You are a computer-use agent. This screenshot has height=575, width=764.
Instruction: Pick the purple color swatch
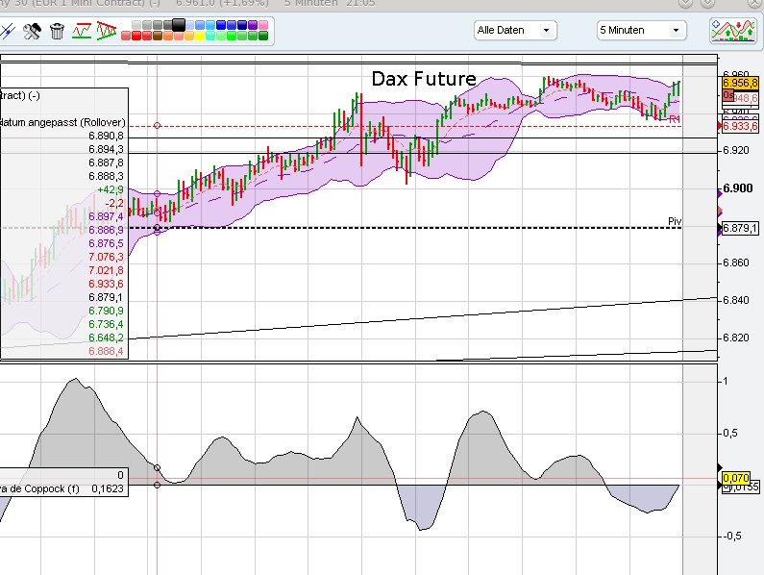click(x=253, y=25)
